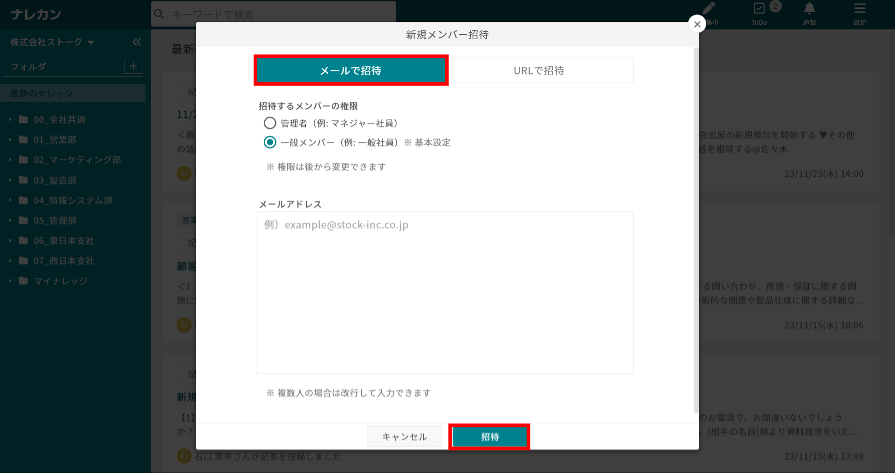Switch to メールで招待 tab
Viewport: 895px width, 473px height.
click(351, 70)
